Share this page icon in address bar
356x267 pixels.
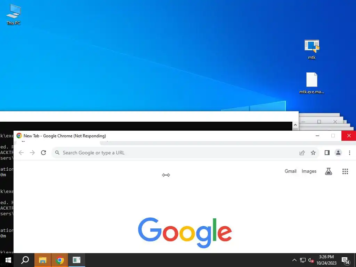(x=302, y=153)
